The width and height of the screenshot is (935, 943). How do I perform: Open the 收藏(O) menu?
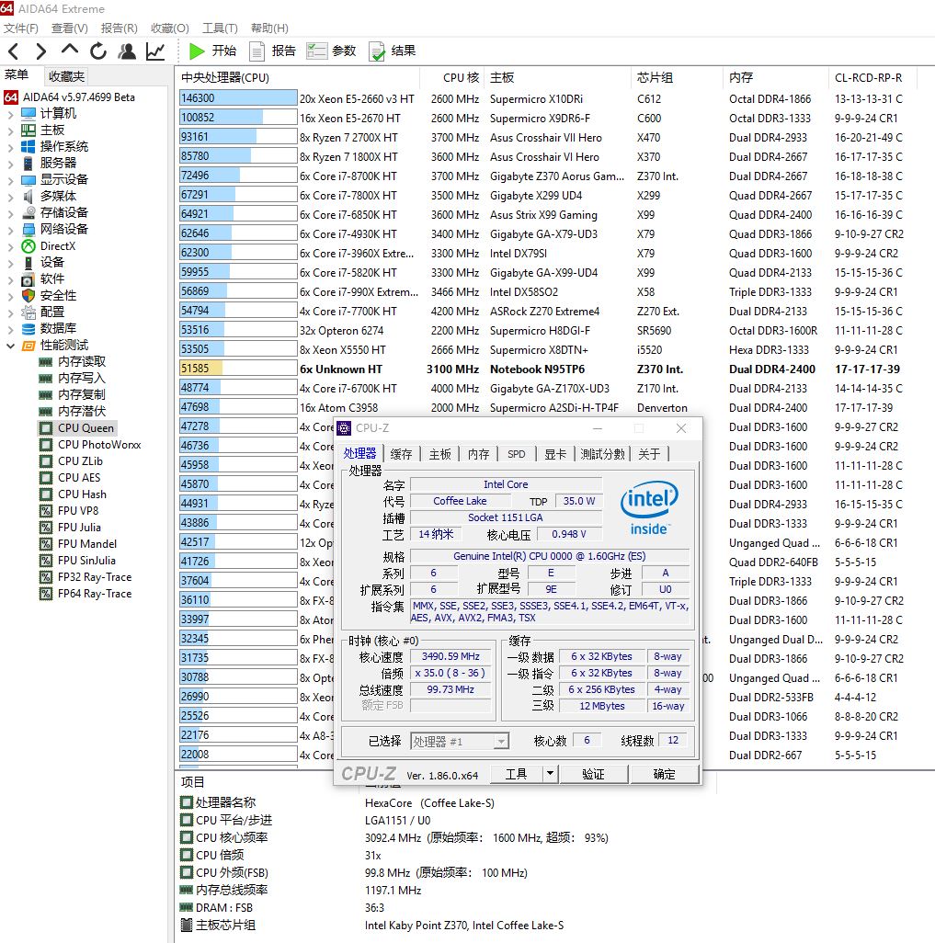(x=170, y=28)
